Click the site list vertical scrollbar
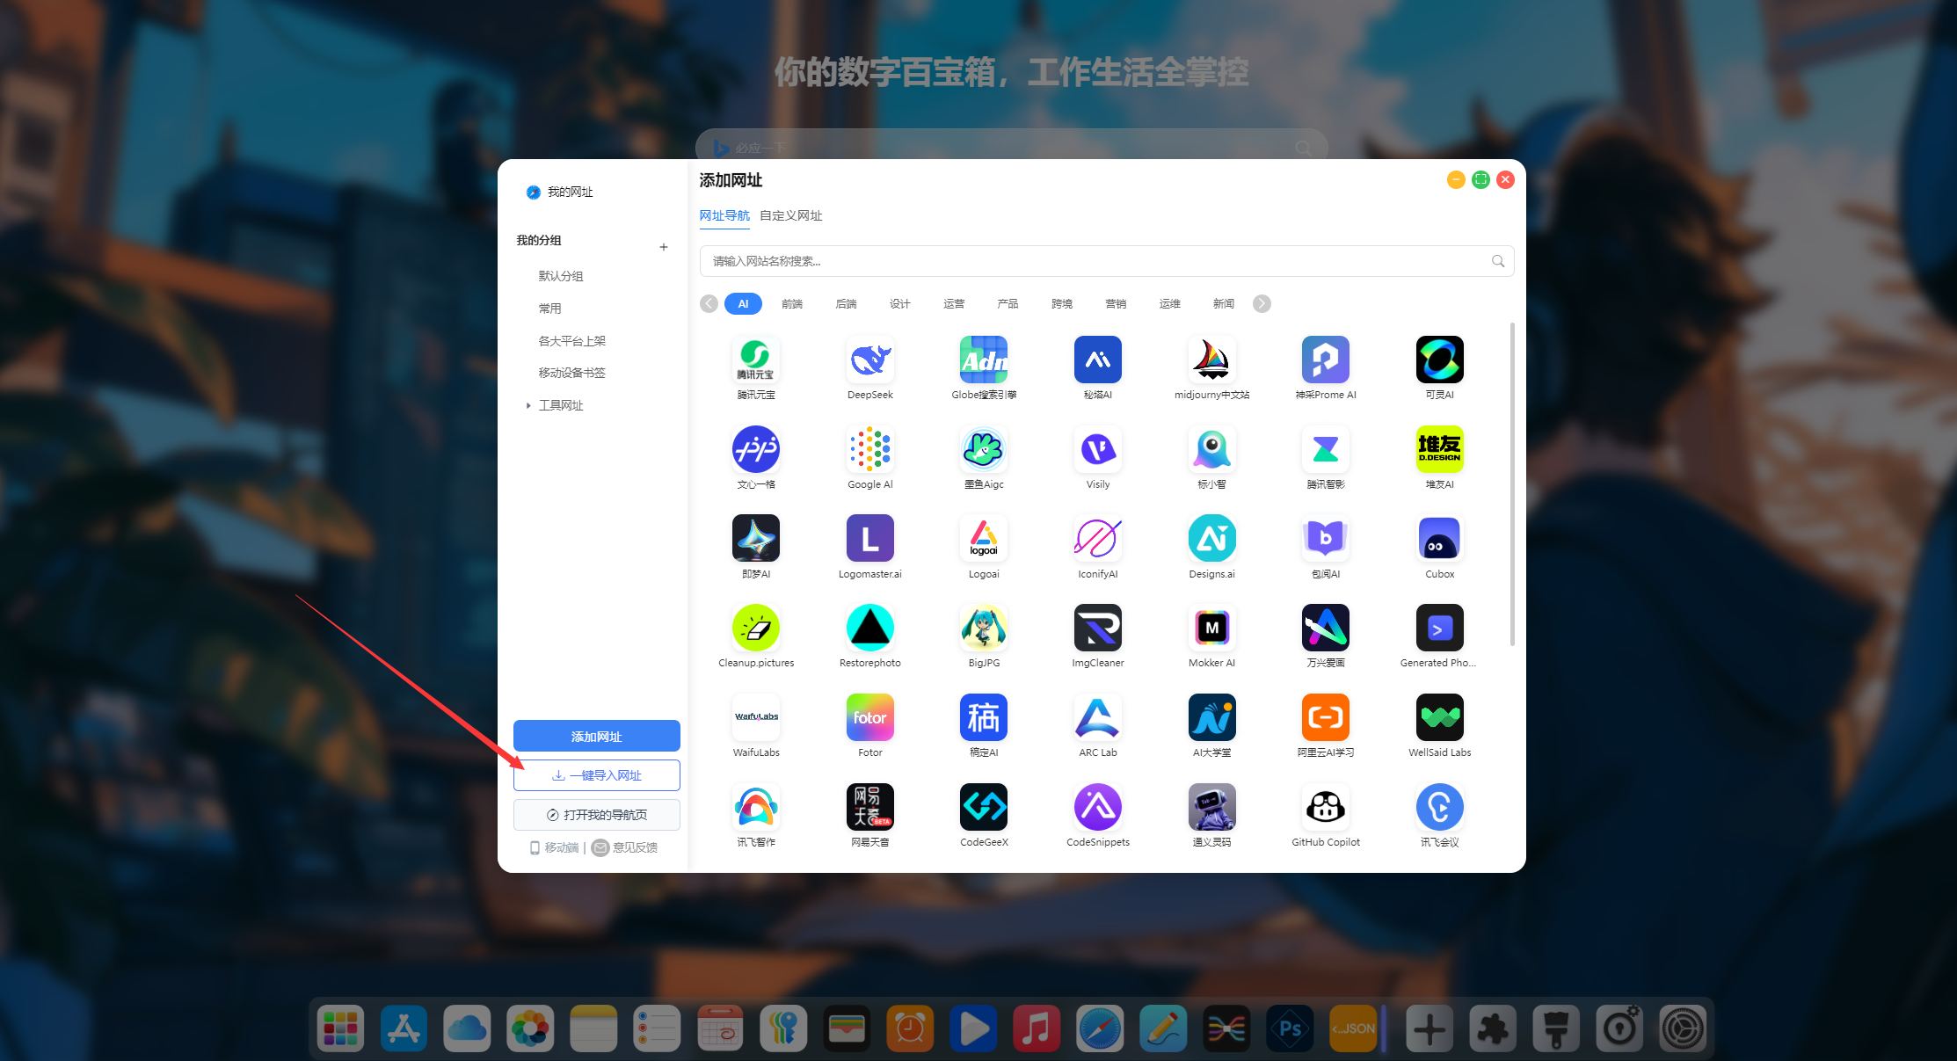The width and height of the screenshot is (1957, 1061). tap(1512, 484)
